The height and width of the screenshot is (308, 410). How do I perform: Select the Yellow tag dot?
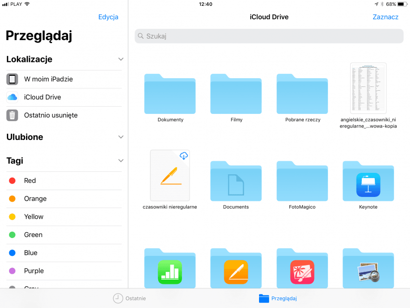click(x=12, y=217)
